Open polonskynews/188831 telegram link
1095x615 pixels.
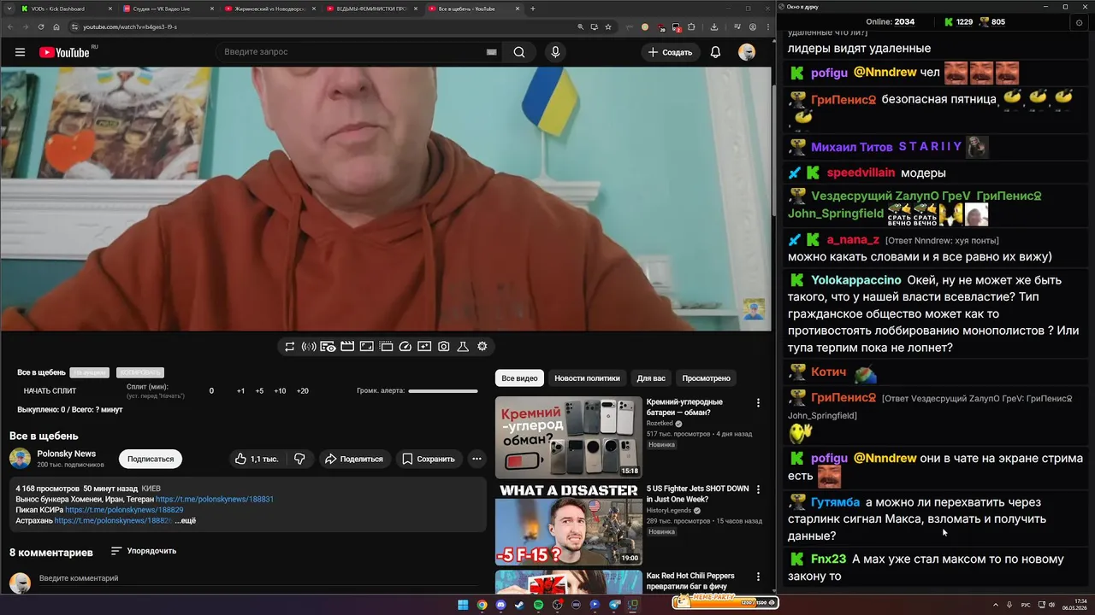(215, 499)
